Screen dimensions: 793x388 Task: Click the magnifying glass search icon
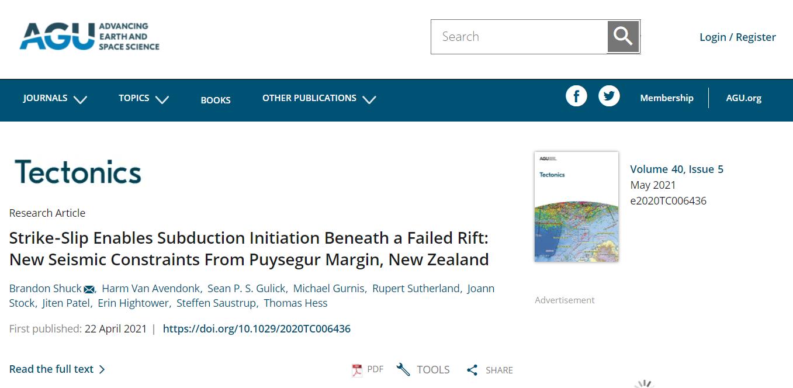(x=623, y=37)
